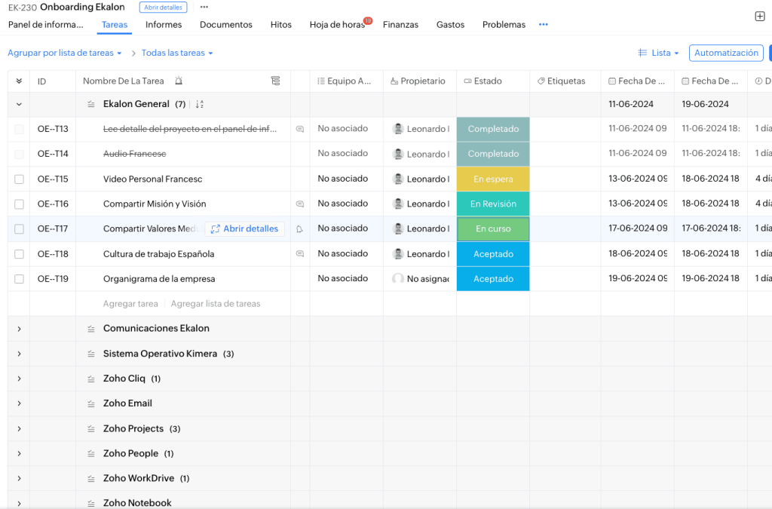Expand the Zoho WorkDrive list
This screenshot has width=772, height=509.
(19, 479)
